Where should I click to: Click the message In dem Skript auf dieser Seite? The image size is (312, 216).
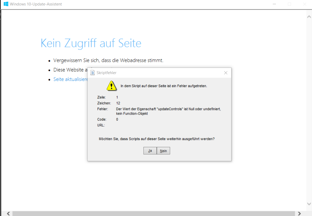[x=164, y=86]
